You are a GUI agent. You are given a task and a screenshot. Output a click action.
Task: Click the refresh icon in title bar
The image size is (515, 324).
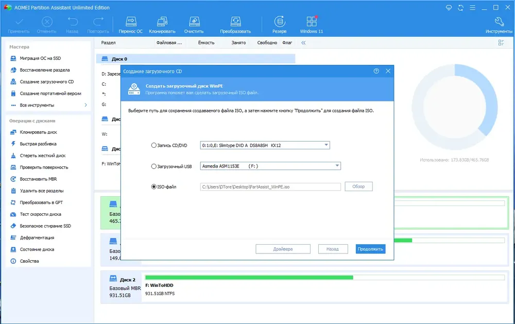pos(460,8)
